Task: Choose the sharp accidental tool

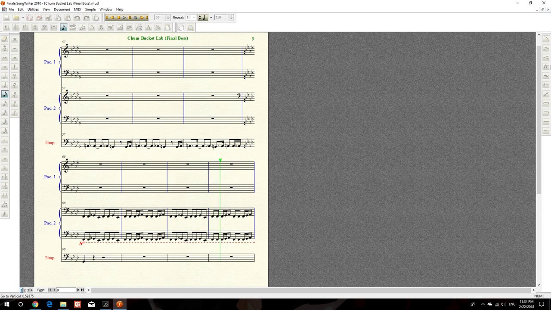Action: click(x=5, y=150)
